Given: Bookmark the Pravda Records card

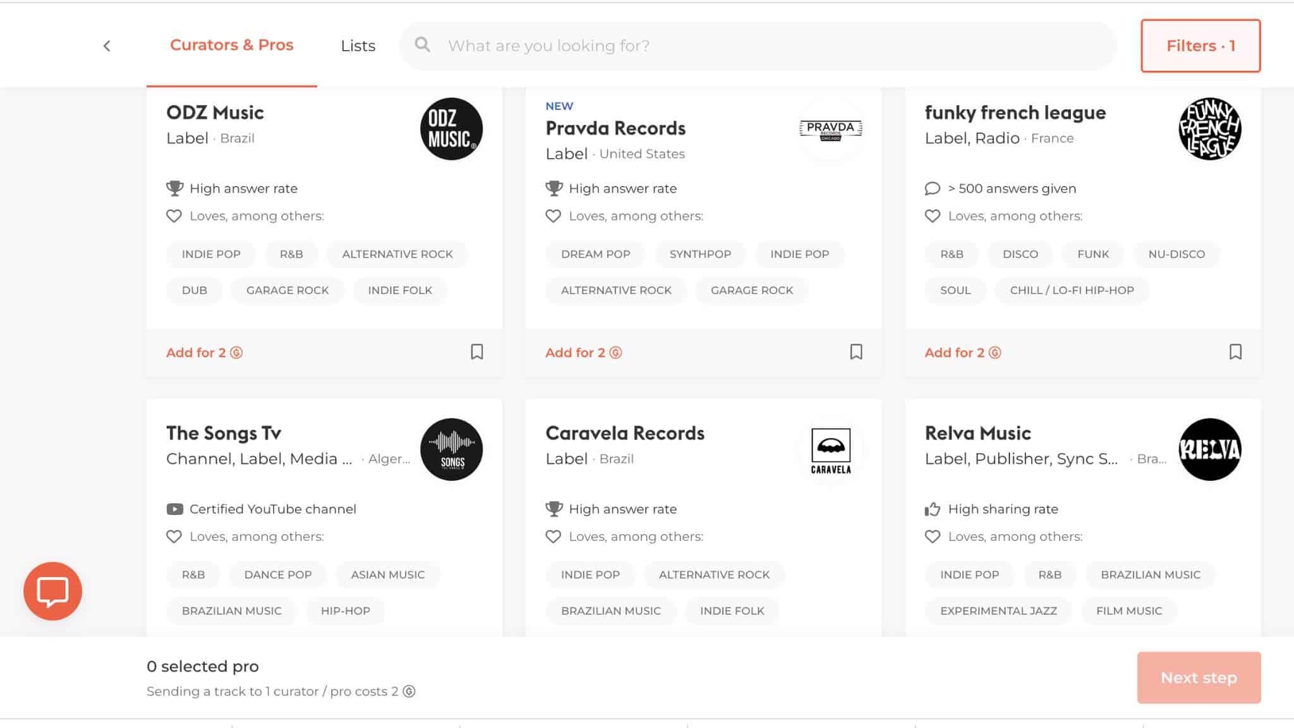Looking at the screenshot, I should coord(856,352).
